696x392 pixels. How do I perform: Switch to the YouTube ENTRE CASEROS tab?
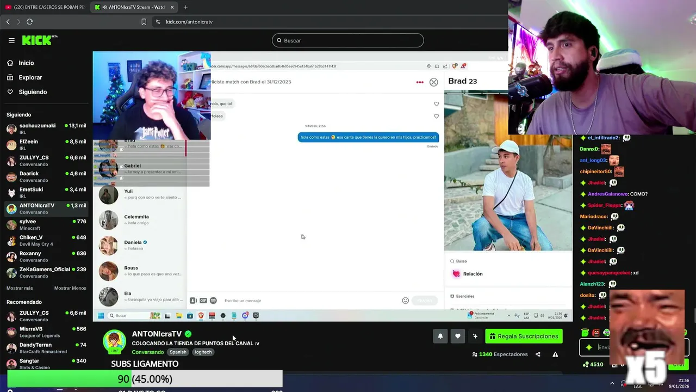tap(45, 7)
